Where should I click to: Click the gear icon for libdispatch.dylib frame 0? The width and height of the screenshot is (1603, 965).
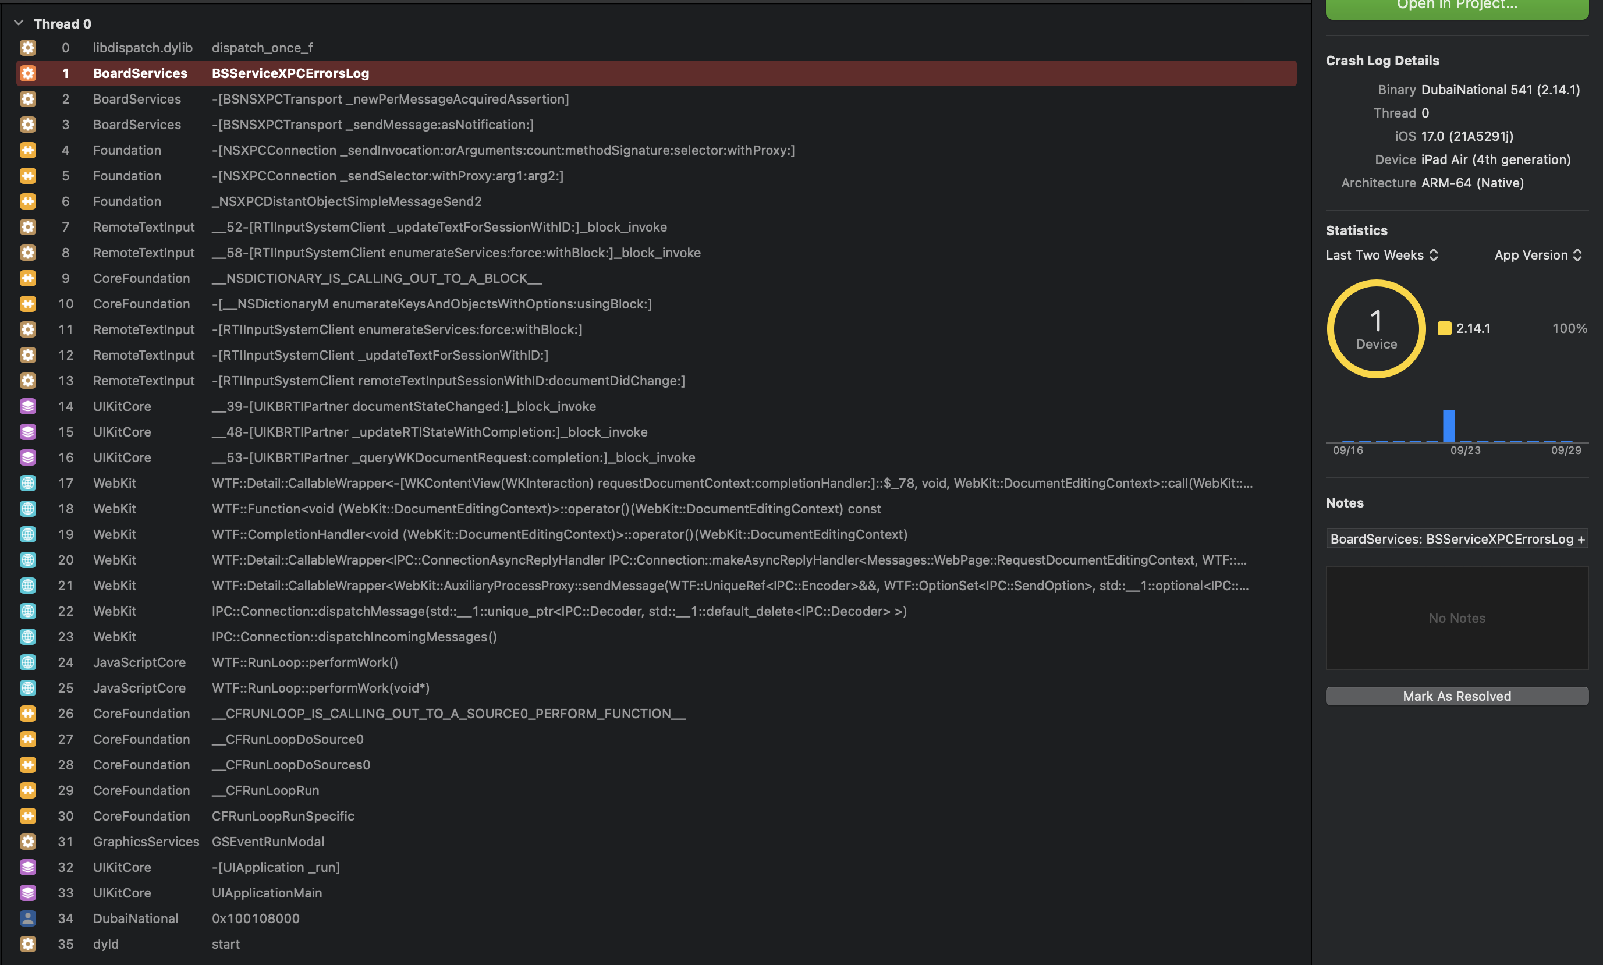click(27, 48)
